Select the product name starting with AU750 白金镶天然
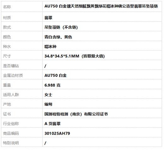Image resolution: width=164 pixels, height=151 pixels. pyautogui.click(x=101, y=6)
